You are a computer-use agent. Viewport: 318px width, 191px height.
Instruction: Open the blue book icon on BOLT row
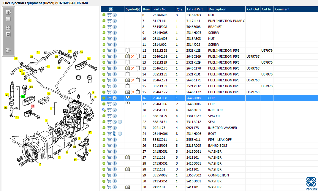(x=115, y=134)
